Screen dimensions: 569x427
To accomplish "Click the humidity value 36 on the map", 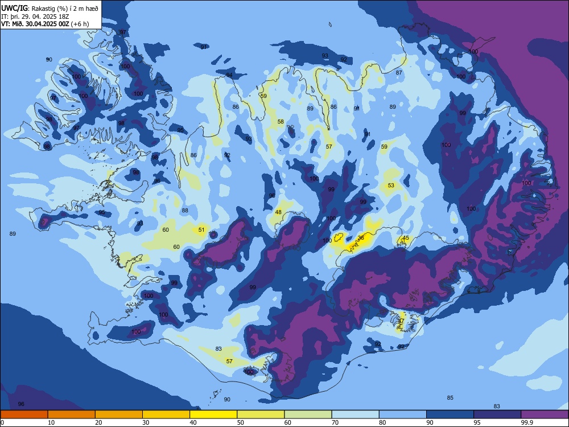I will click(361, 238).
